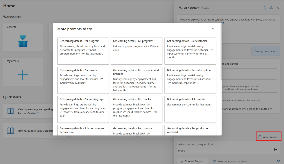Open the AI assistant info icon
284x164 pixels.
click(x=272, y=8)
